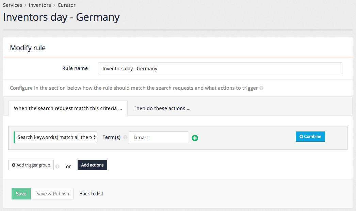The width and height of the screenshot is (356, 211).
Task: Click the Combine button
Action: point(310,136)
